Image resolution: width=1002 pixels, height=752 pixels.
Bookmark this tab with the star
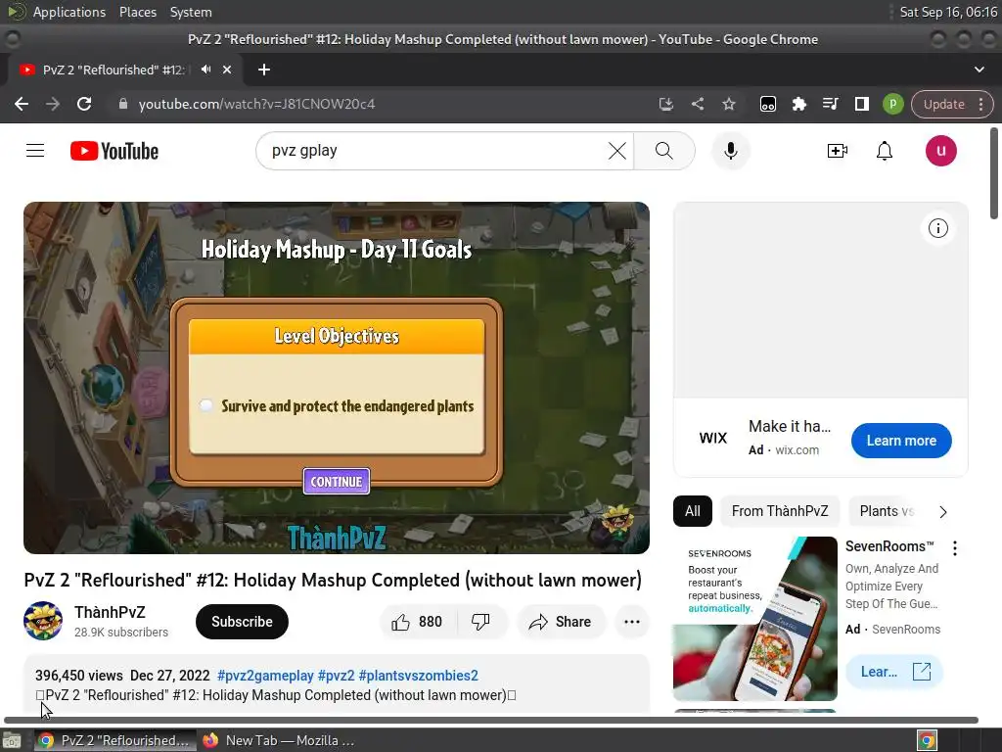728,104
